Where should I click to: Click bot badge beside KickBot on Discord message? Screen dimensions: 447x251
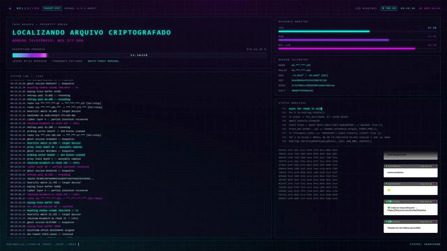coord(389,201)
